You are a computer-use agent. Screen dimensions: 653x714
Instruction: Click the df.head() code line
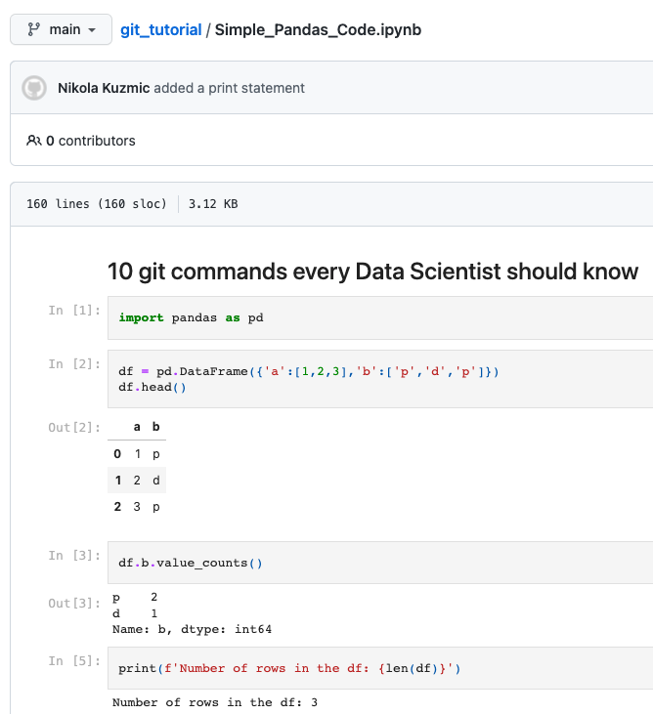[152, 387]
